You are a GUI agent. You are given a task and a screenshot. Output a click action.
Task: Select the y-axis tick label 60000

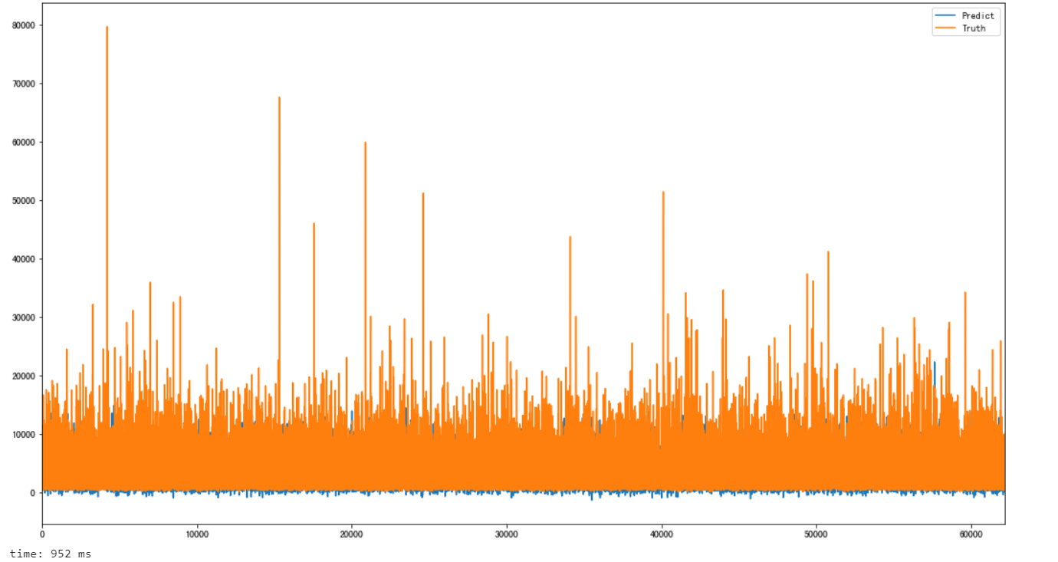tap(23, 143)
